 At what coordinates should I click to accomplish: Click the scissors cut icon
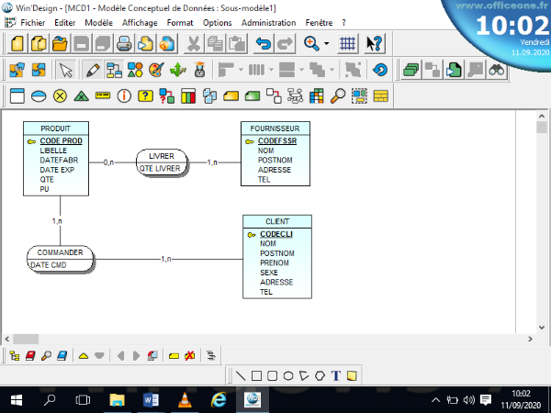coord(194,43)
